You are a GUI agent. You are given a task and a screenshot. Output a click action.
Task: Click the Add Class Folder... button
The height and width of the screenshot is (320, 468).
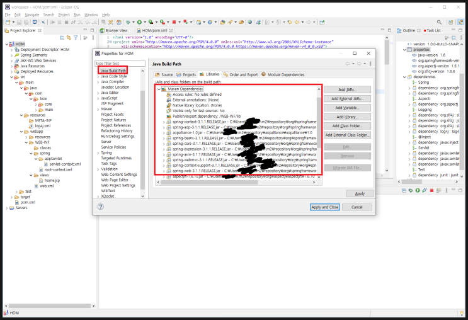348,126
